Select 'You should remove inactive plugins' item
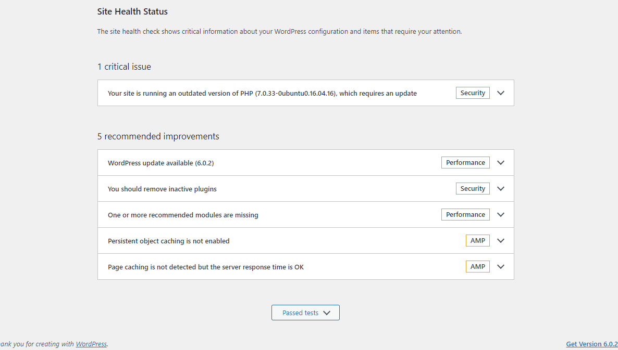This screenshot has width=618, height=350. (162, 189)
